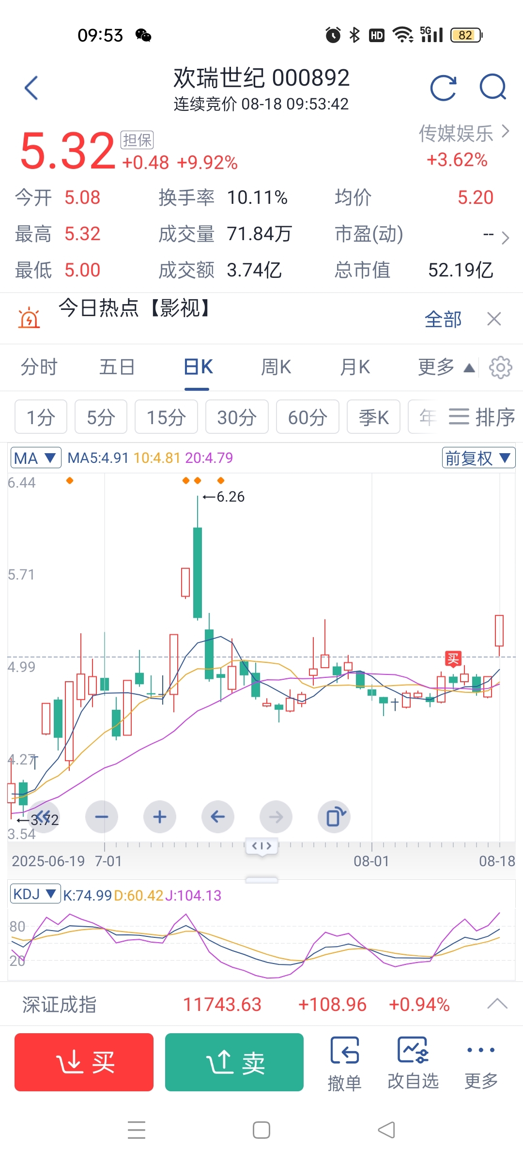Open the MA indicator dropdown
The width and height of the screenshot is (523, 1162).
pos(36,458)
